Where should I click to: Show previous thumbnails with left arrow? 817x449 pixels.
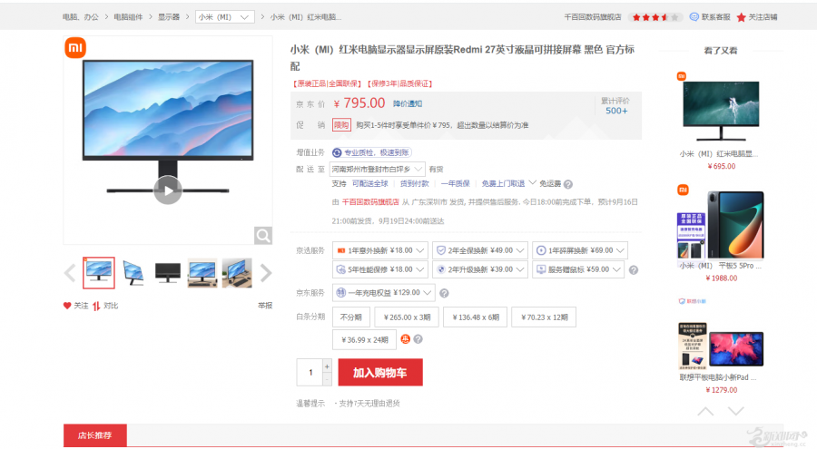pos(70,273)
